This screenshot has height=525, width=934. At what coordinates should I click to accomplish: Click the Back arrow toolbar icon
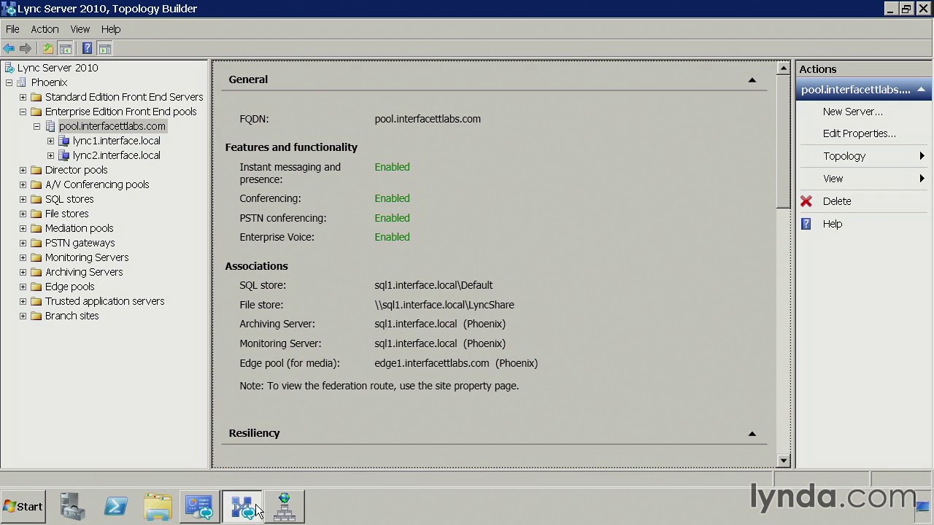point(9,49)
